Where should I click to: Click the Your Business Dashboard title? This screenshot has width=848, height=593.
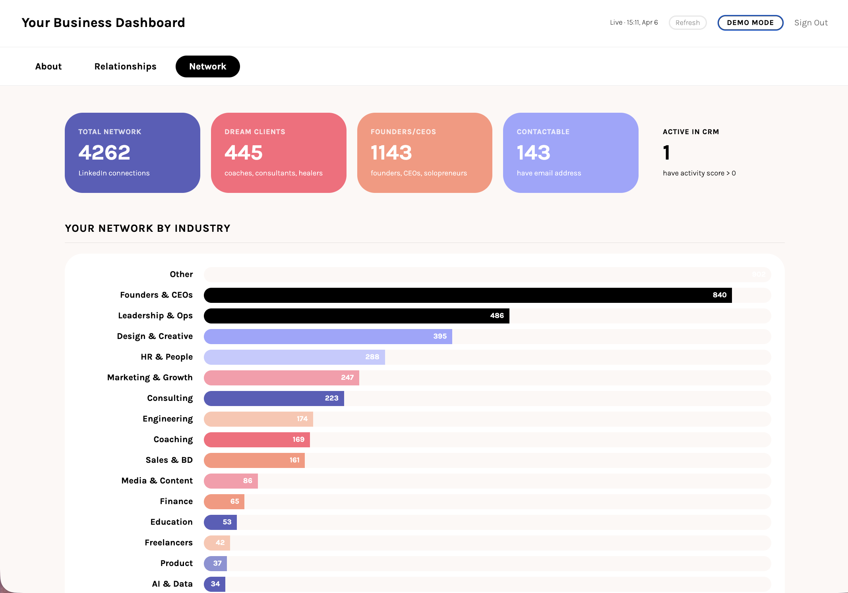click(x=103, y=23)
